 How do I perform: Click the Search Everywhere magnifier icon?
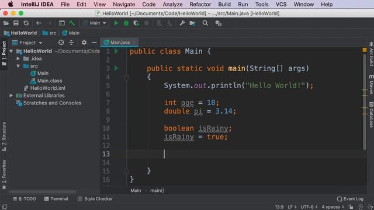tap(205, 23)
